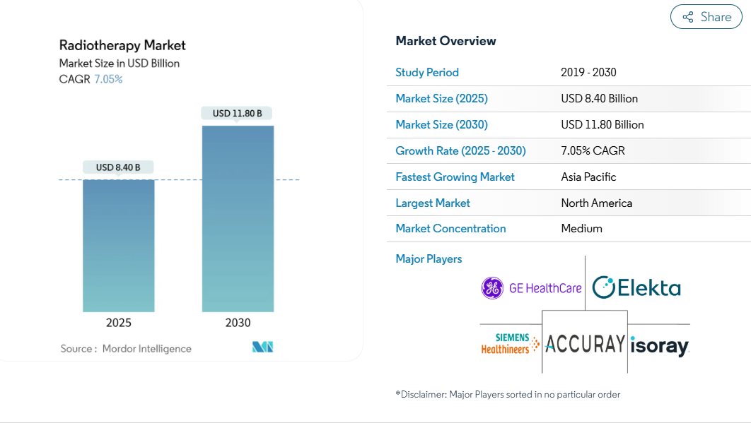The image size is (751, 423).
Task: Click the Share button
Action: [x=706, y=17]
